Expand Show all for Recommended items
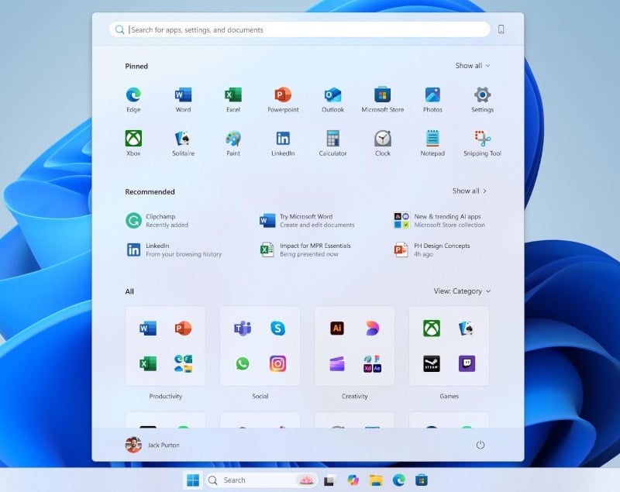This screenshot has width=620, height=492. pos(470,191)
